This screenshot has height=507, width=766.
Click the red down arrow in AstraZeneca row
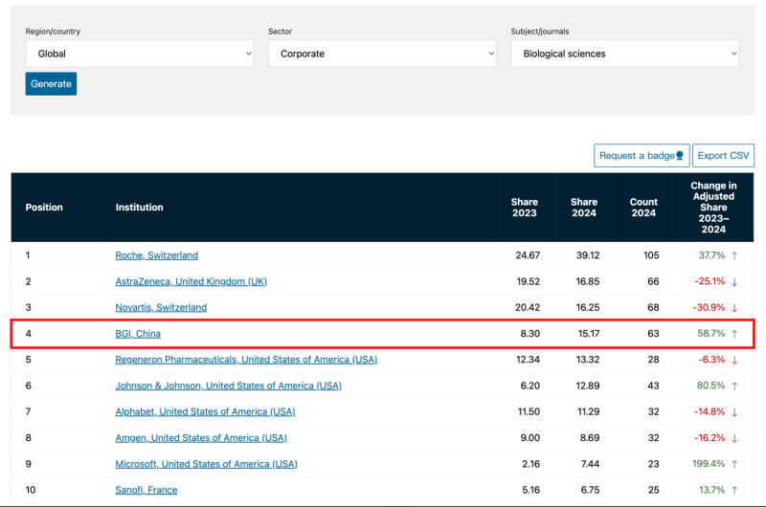click(734, 282)
